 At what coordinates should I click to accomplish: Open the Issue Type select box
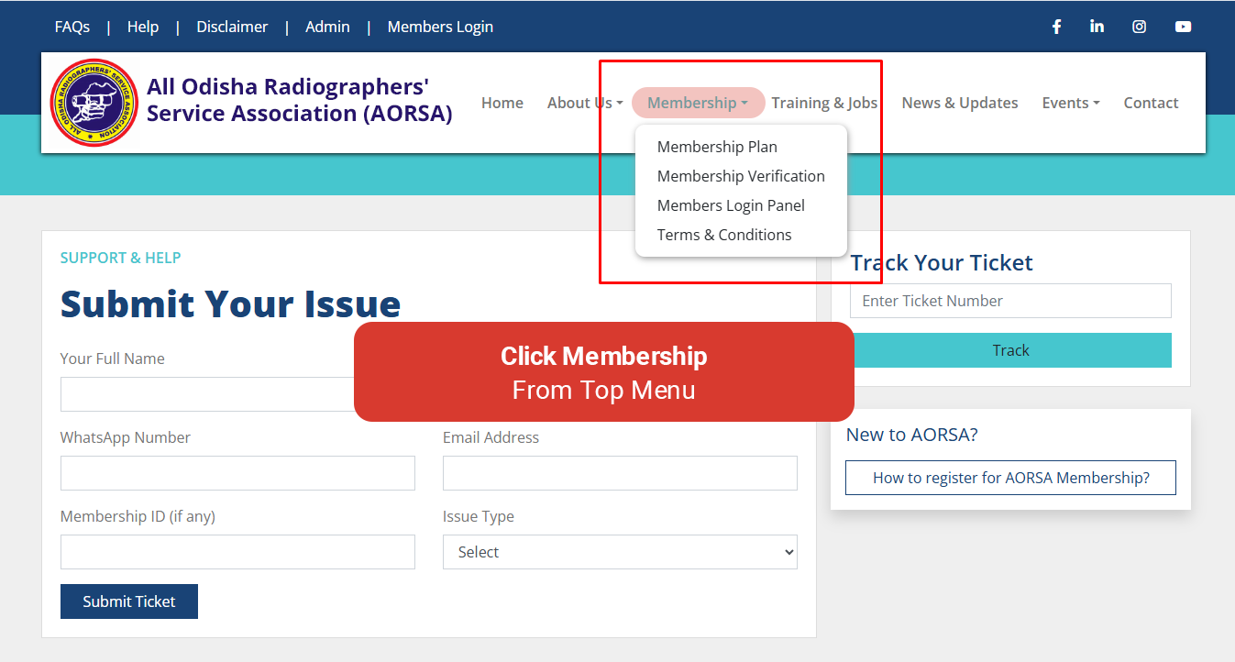[x=620, y=552]
